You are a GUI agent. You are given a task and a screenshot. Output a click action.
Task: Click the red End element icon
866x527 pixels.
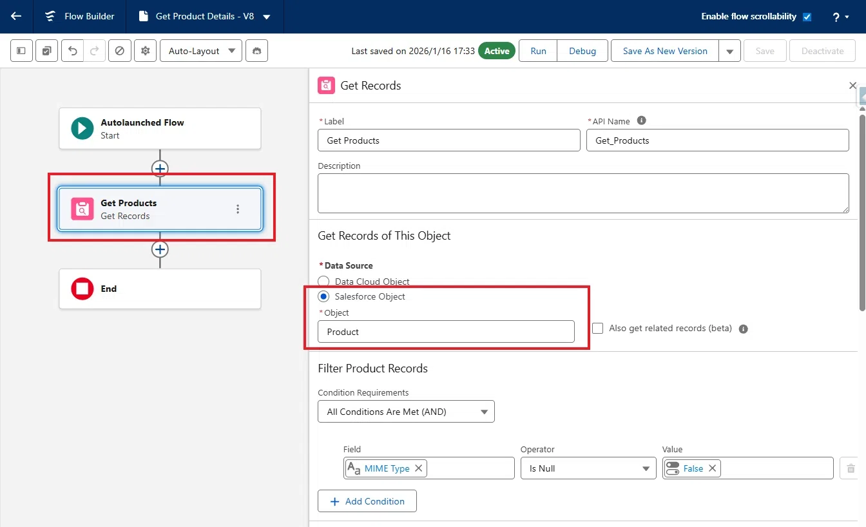click(82, 289)
